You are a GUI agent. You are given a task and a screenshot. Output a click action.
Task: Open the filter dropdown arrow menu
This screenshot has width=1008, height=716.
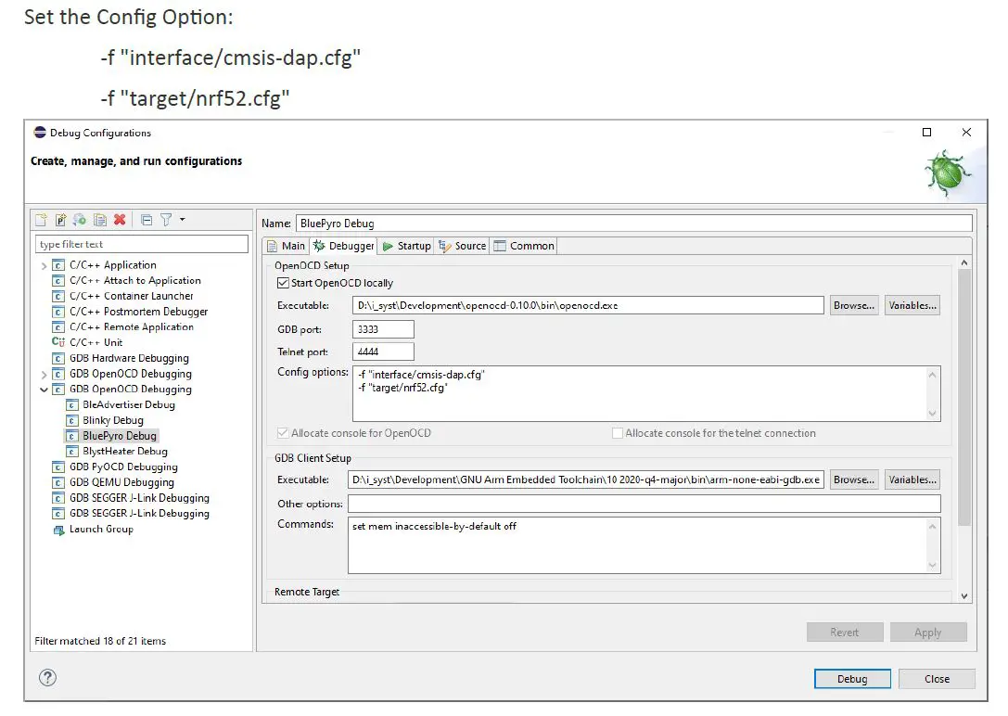coord(182,220)
